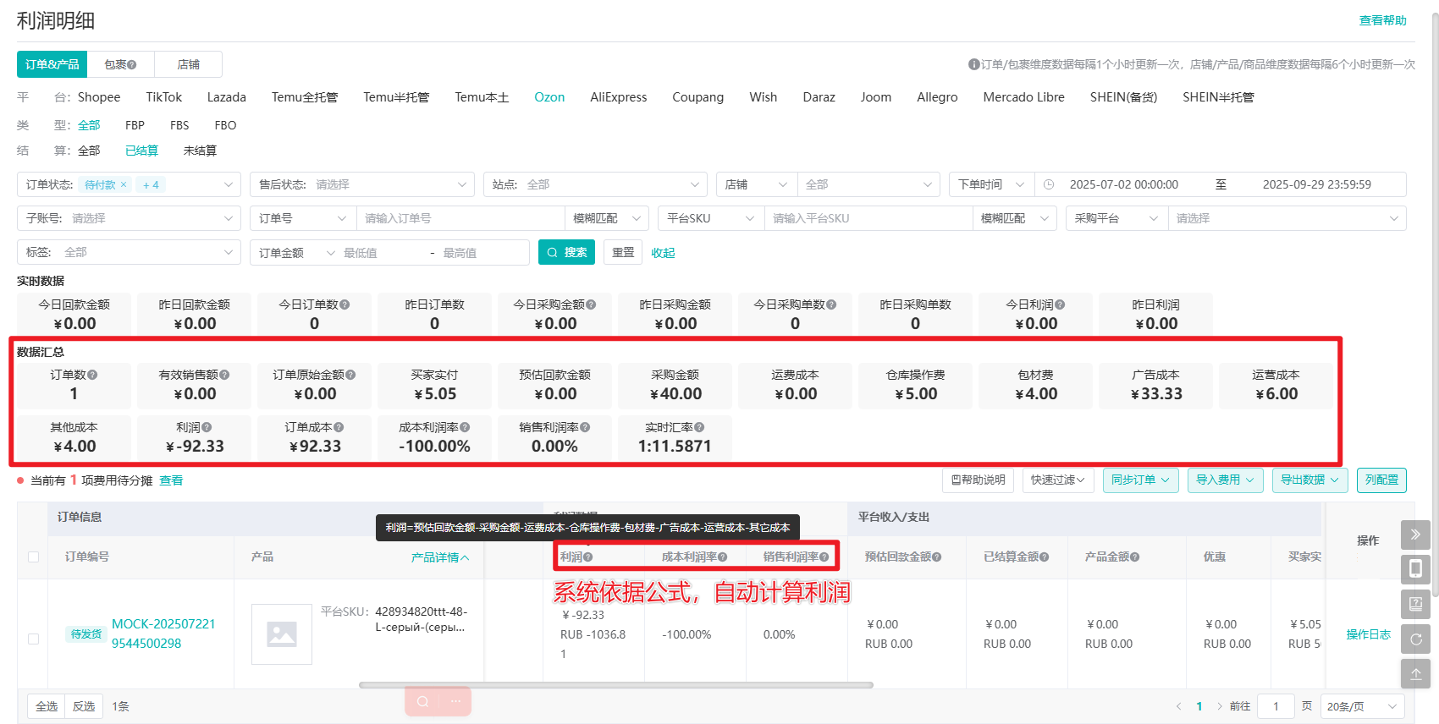Switch to the 店铺 tab
The height and width of the screenshot is (724, 1439).
(188, 64)
